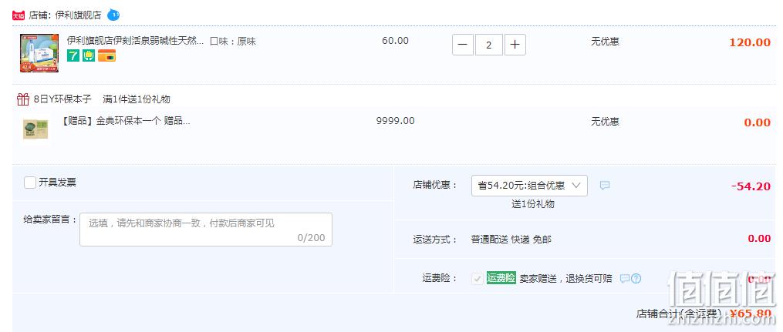
Task: Open the 伊利旗舰店 store link
Action: click(78, 15)
